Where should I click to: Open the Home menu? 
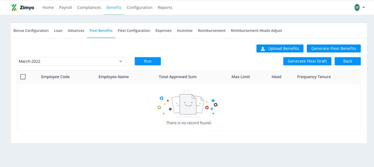(48, 7)
